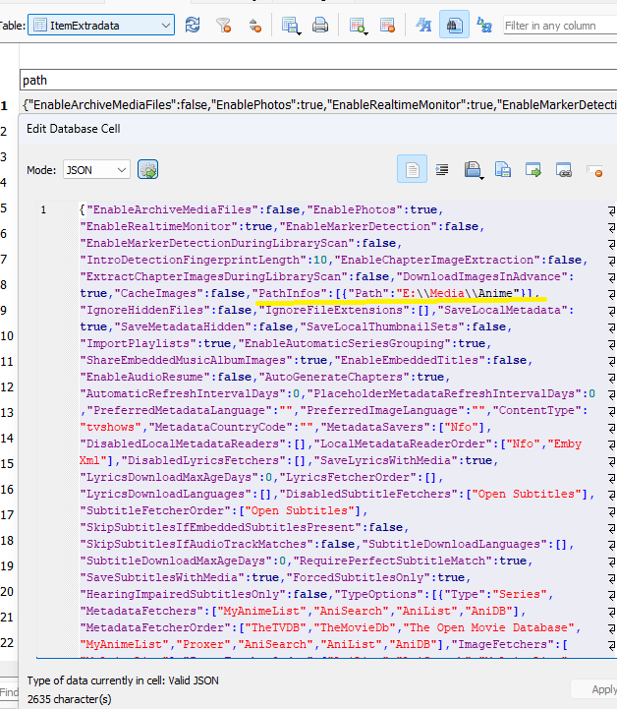Select row header 22
The height and width of the screenshot is (709, 617).
pyautogui.click(x=7, y=642)
